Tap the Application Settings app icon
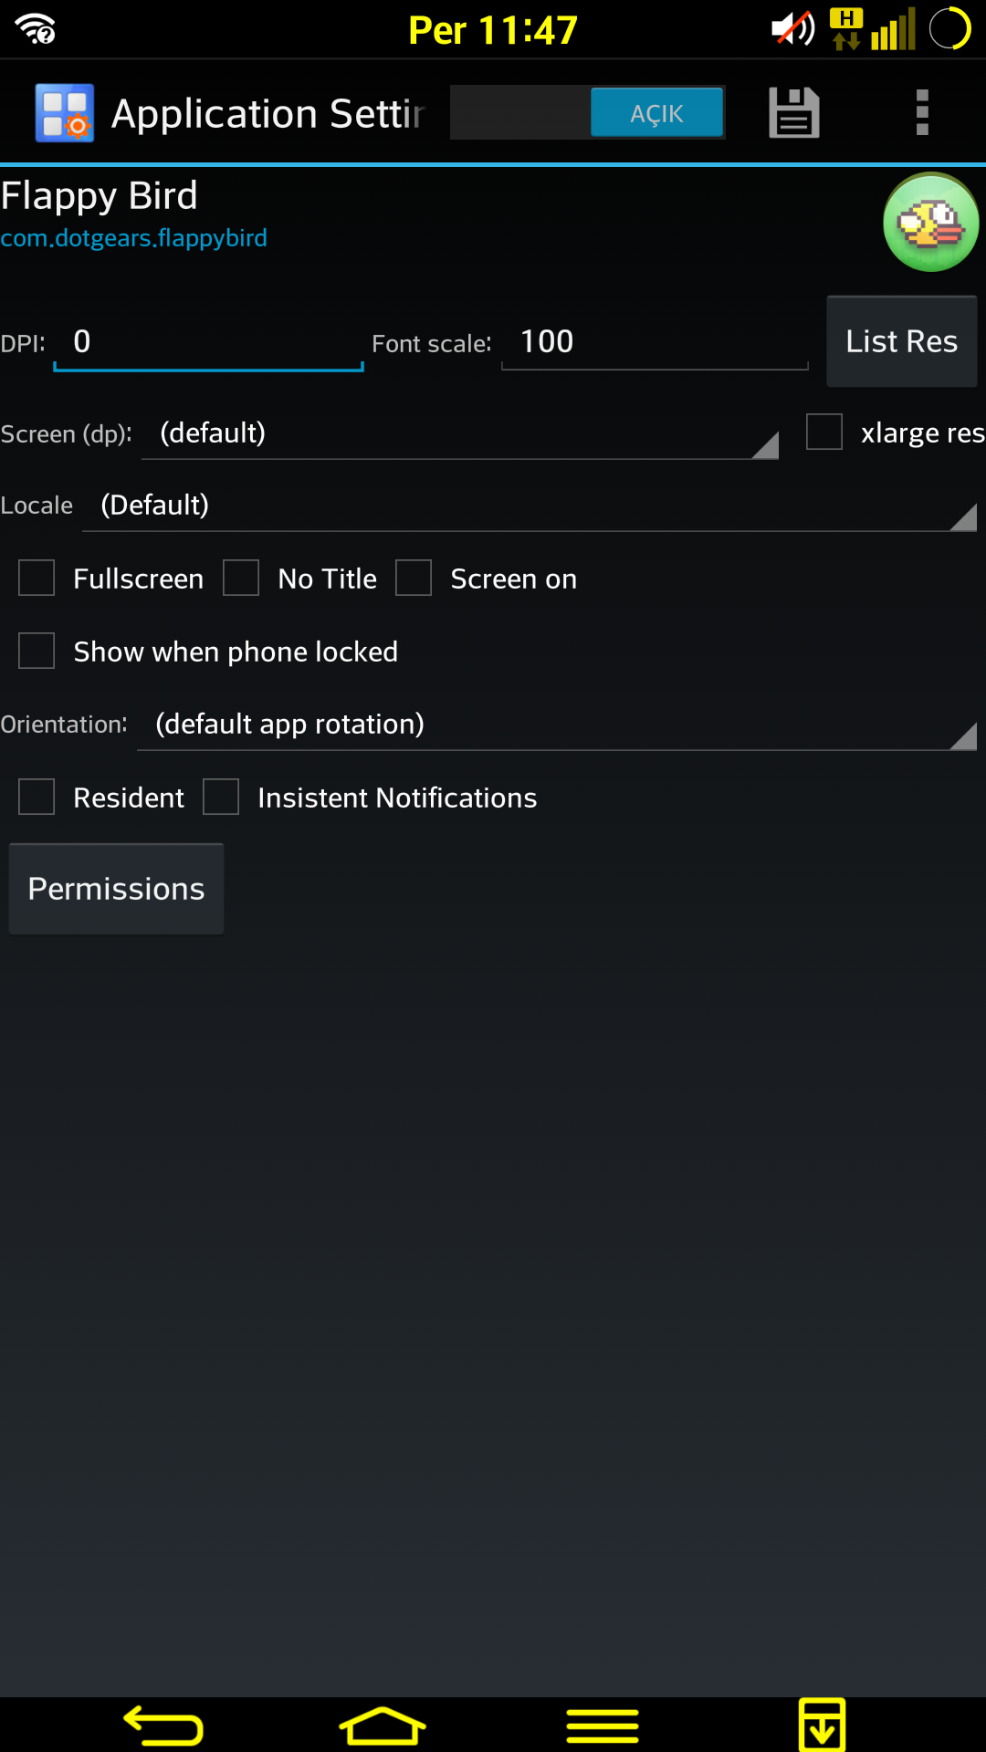 [x=64, y=113]
